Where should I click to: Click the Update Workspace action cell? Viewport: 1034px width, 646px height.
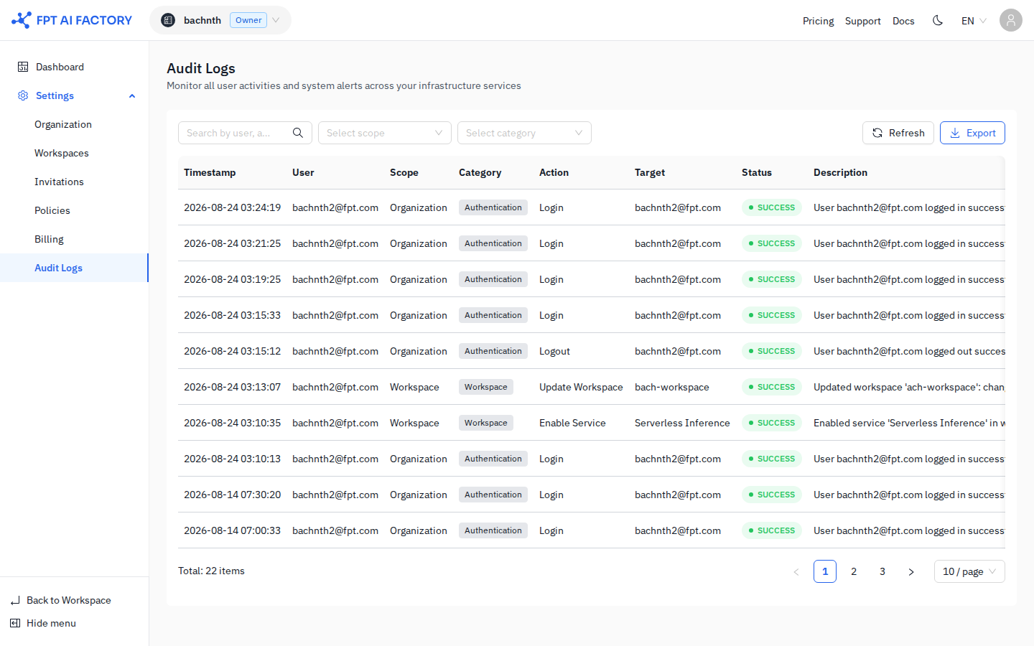(x=581, y=387)
